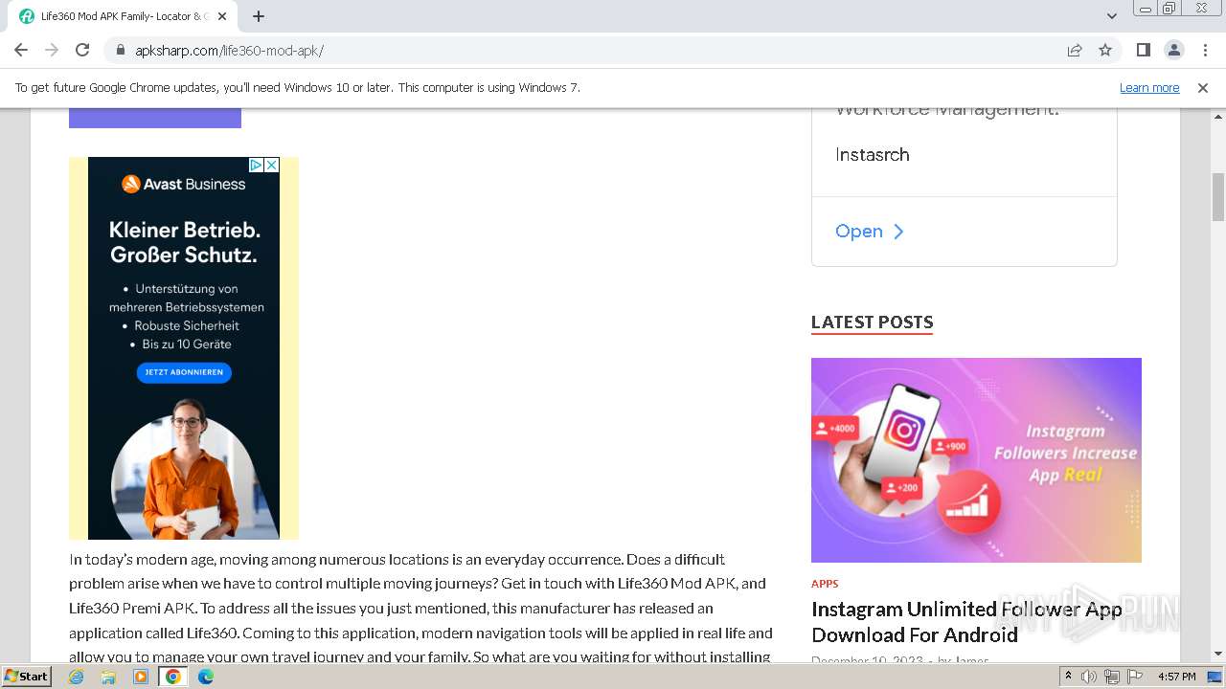Switch to Chrome taskbar button
1226x689 pixels.
[x=173, y=677]
